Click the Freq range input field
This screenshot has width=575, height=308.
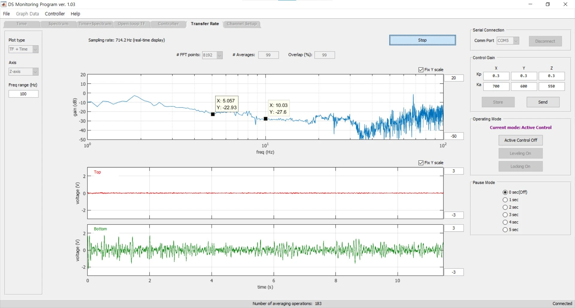point(23,94)
